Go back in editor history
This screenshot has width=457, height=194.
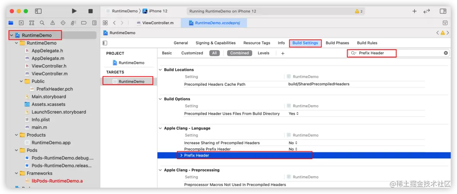114,23
